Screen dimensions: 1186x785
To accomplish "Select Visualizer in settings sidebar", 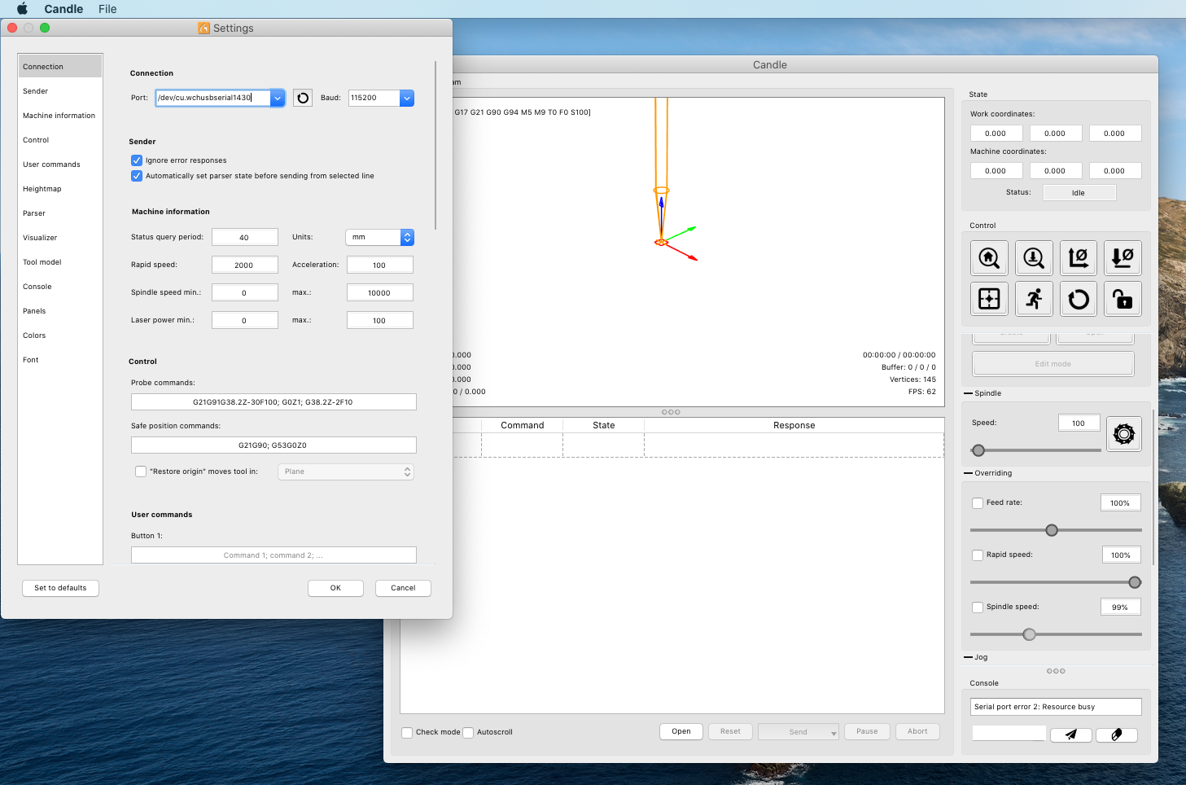I will [x=60, y=238].
